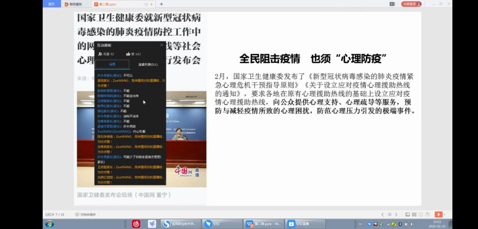The height and width of the screenshot is (229, 478).
Task: Open the 连麦列表 tab in interaction panel
Action: click(x=147, y=64)
